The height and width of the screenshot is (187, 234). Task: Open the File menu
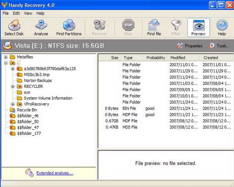6,13
